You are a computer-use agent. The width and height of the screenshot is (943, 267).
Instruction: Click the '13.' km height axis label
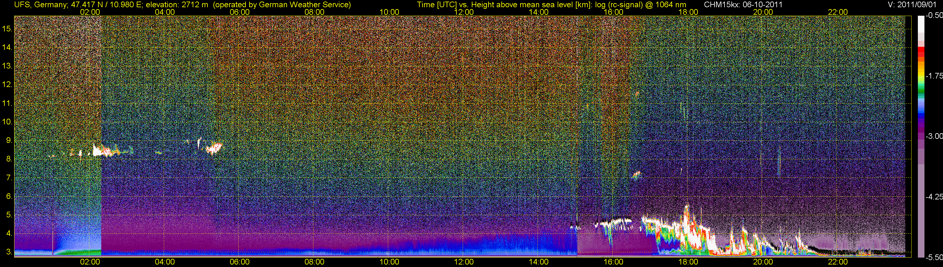[7, 66]
